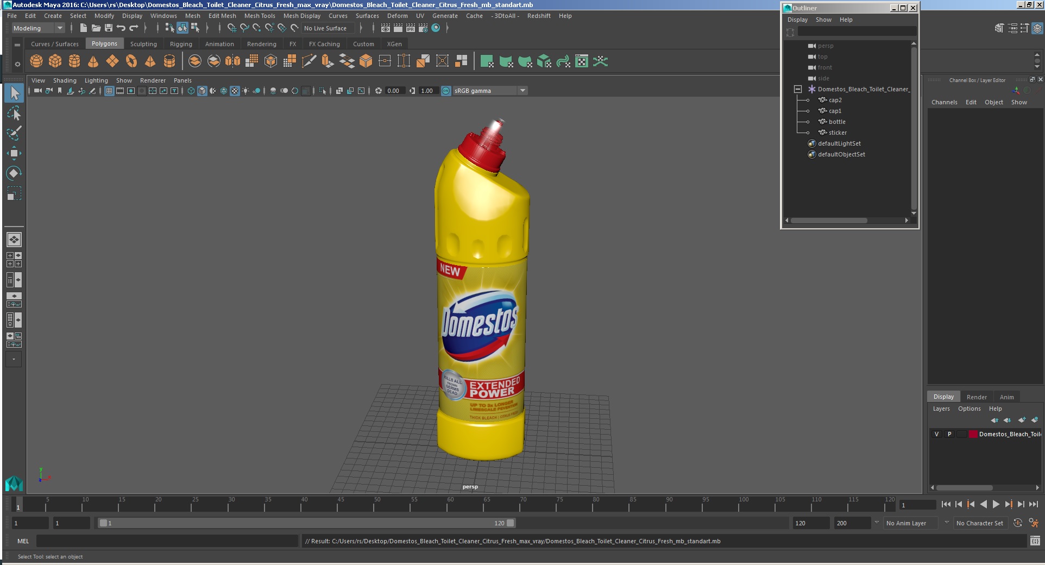Switch to the Sculpting shelf tab
The height and width of the screenshot is (565, 1045).
[143, 44]
